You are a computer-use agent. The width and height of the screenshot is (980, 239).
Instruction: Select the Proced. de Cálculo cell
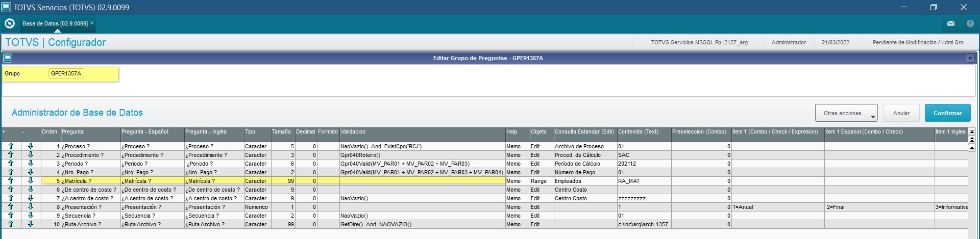[585, 155]
